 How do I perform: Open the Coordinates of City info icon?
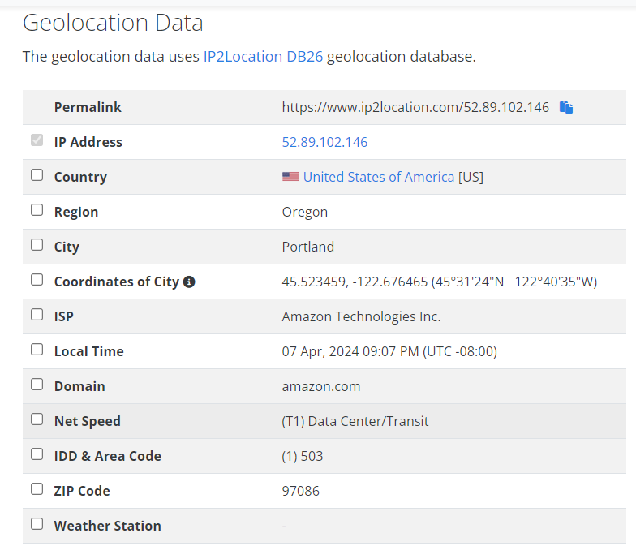189,282
